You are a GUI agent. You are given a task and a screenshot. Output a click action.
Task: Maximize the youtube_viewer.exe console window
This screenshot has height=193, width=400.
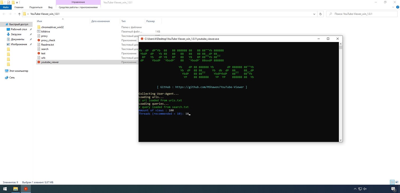[x=328, y=39]
